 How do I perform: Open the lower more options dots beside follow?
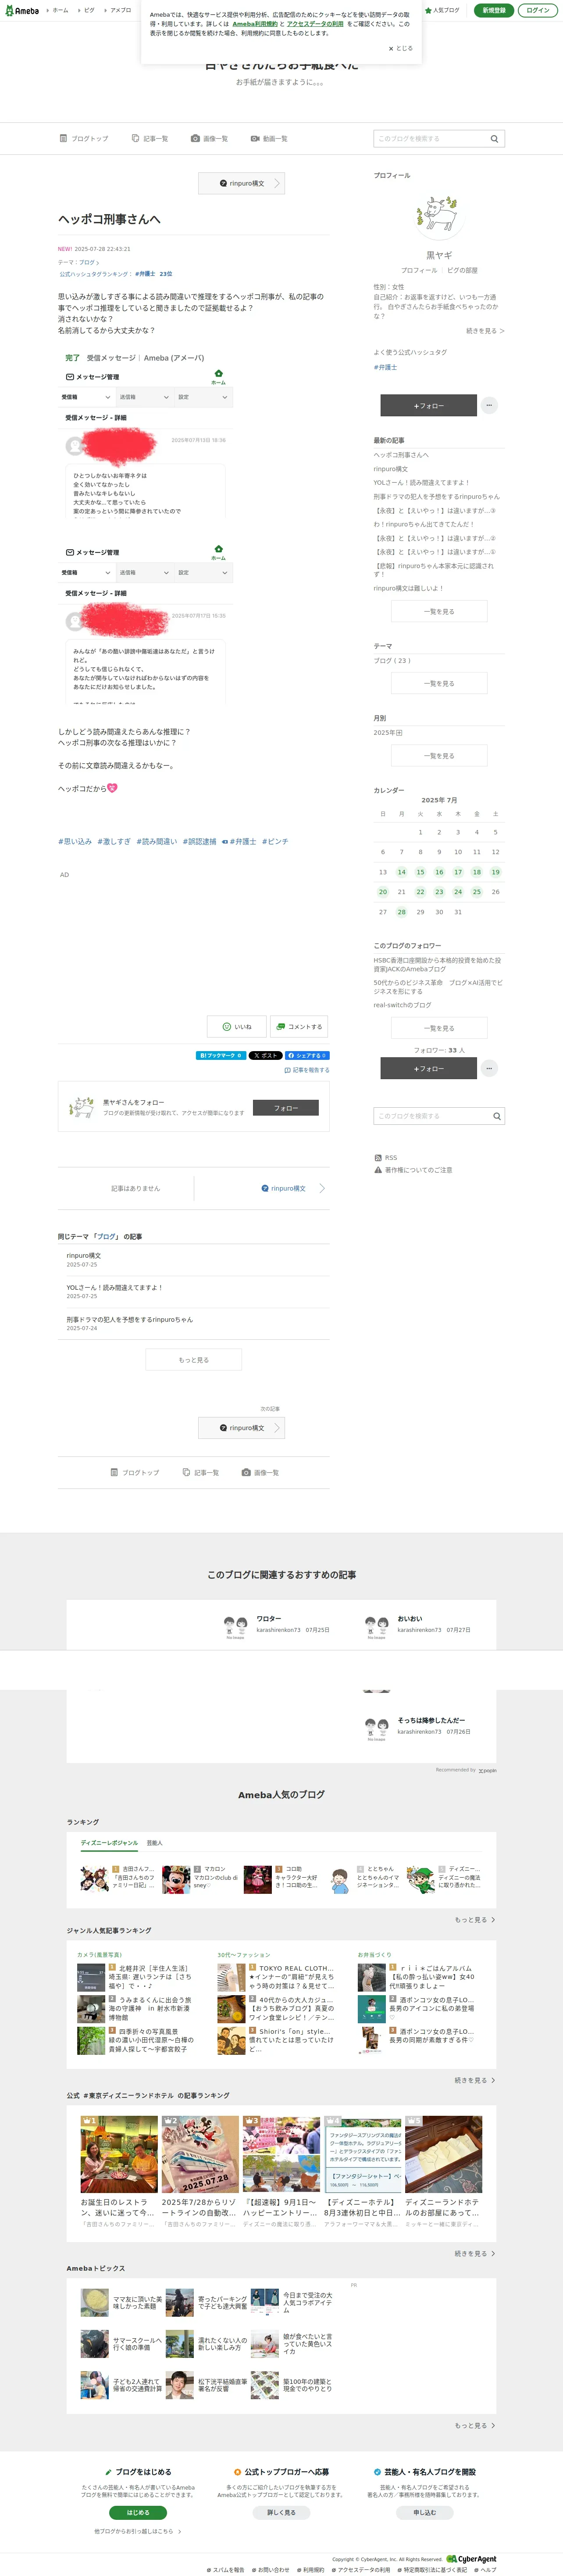coord(489,1068)
